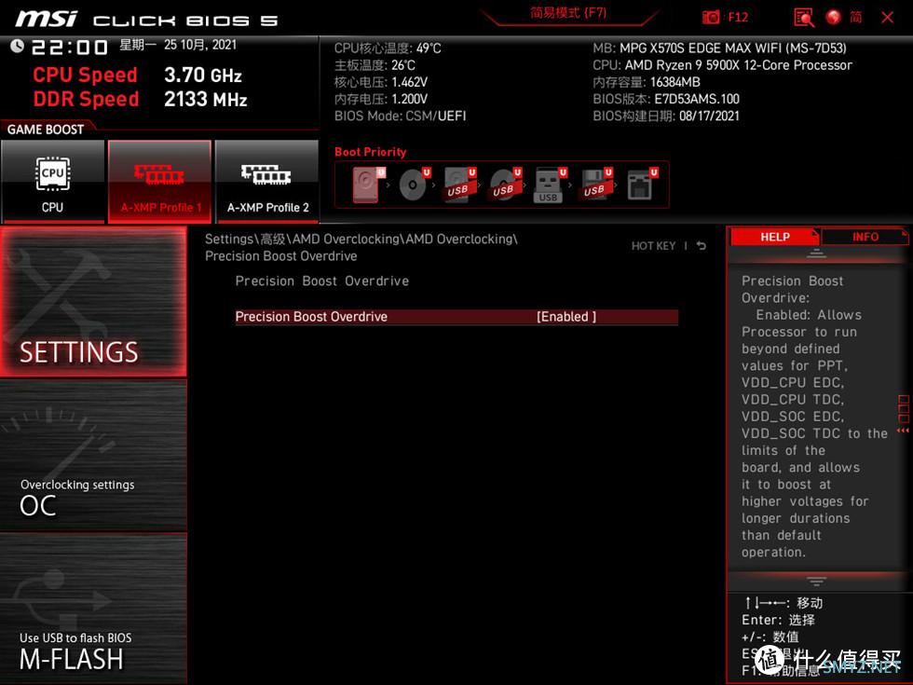The height and width of the screenshot is (685, 913).
Task: Click the BIOS构建日期: 08/17/2021 line
Action: 666,116
